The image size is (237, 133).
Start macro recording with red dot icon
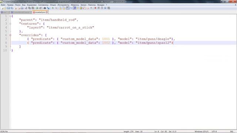point(95,8)
